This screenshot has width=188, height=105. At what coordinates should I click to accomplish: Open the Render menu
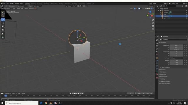[12, 3]
